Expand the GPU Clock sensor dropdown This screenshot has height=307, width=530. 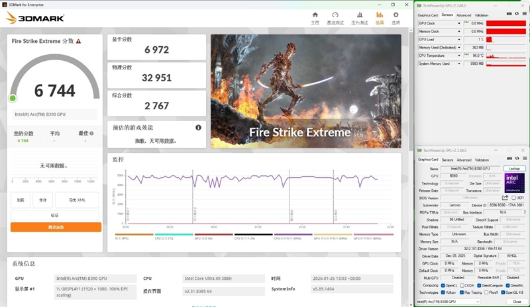460,23
